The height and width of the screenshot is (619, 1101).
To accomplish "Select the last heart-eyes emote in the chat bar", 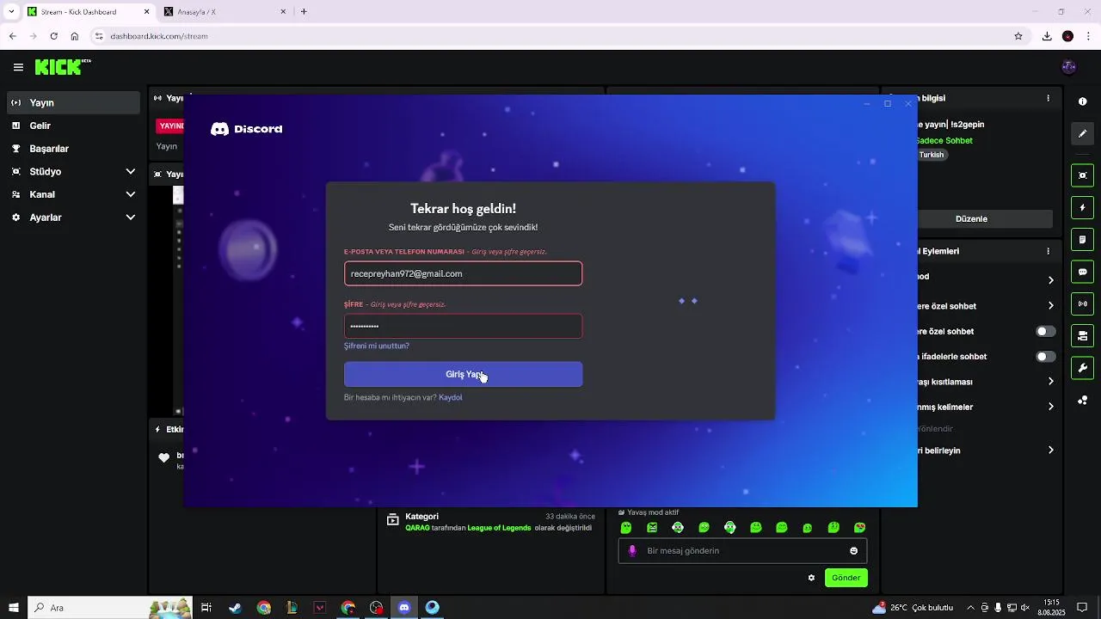I will point(859,527).
